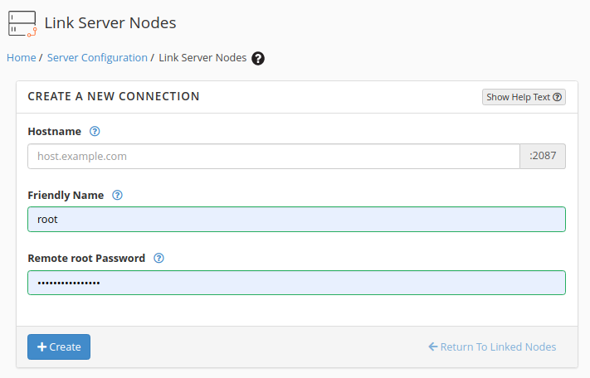The width and height of the screenshot is (590, 378).
Task: Focus the Hostname input field
Action: click(x=274, y=156)
